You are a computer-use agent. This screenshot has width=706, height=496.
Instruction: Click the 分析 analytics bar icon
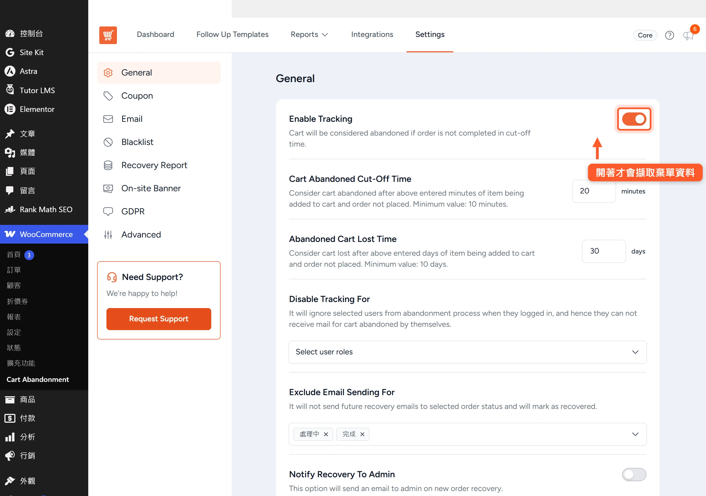tap(10, 437)
